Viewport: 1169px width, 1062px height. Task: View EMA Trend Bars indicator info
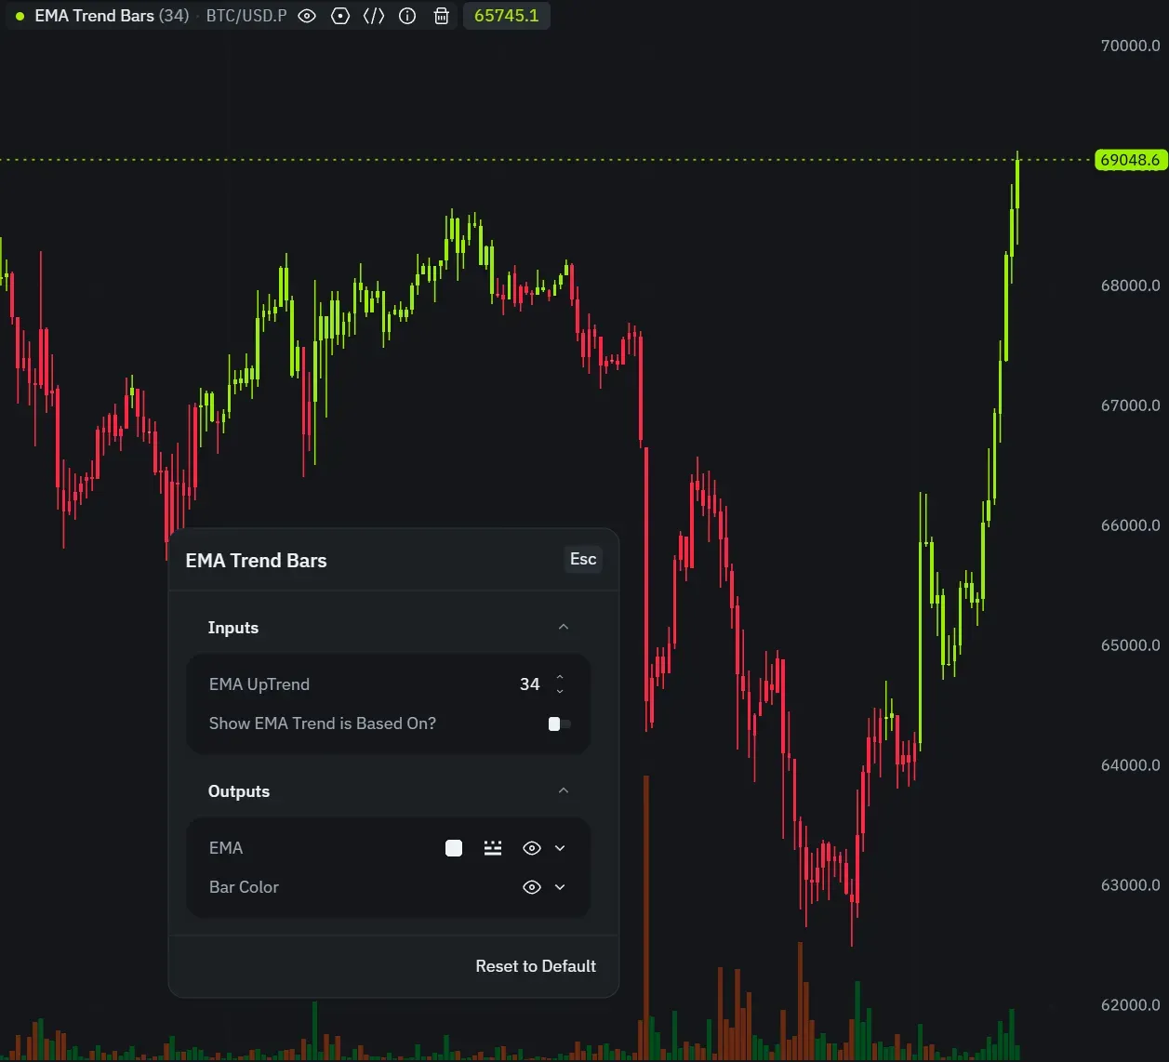pos(407,16)
